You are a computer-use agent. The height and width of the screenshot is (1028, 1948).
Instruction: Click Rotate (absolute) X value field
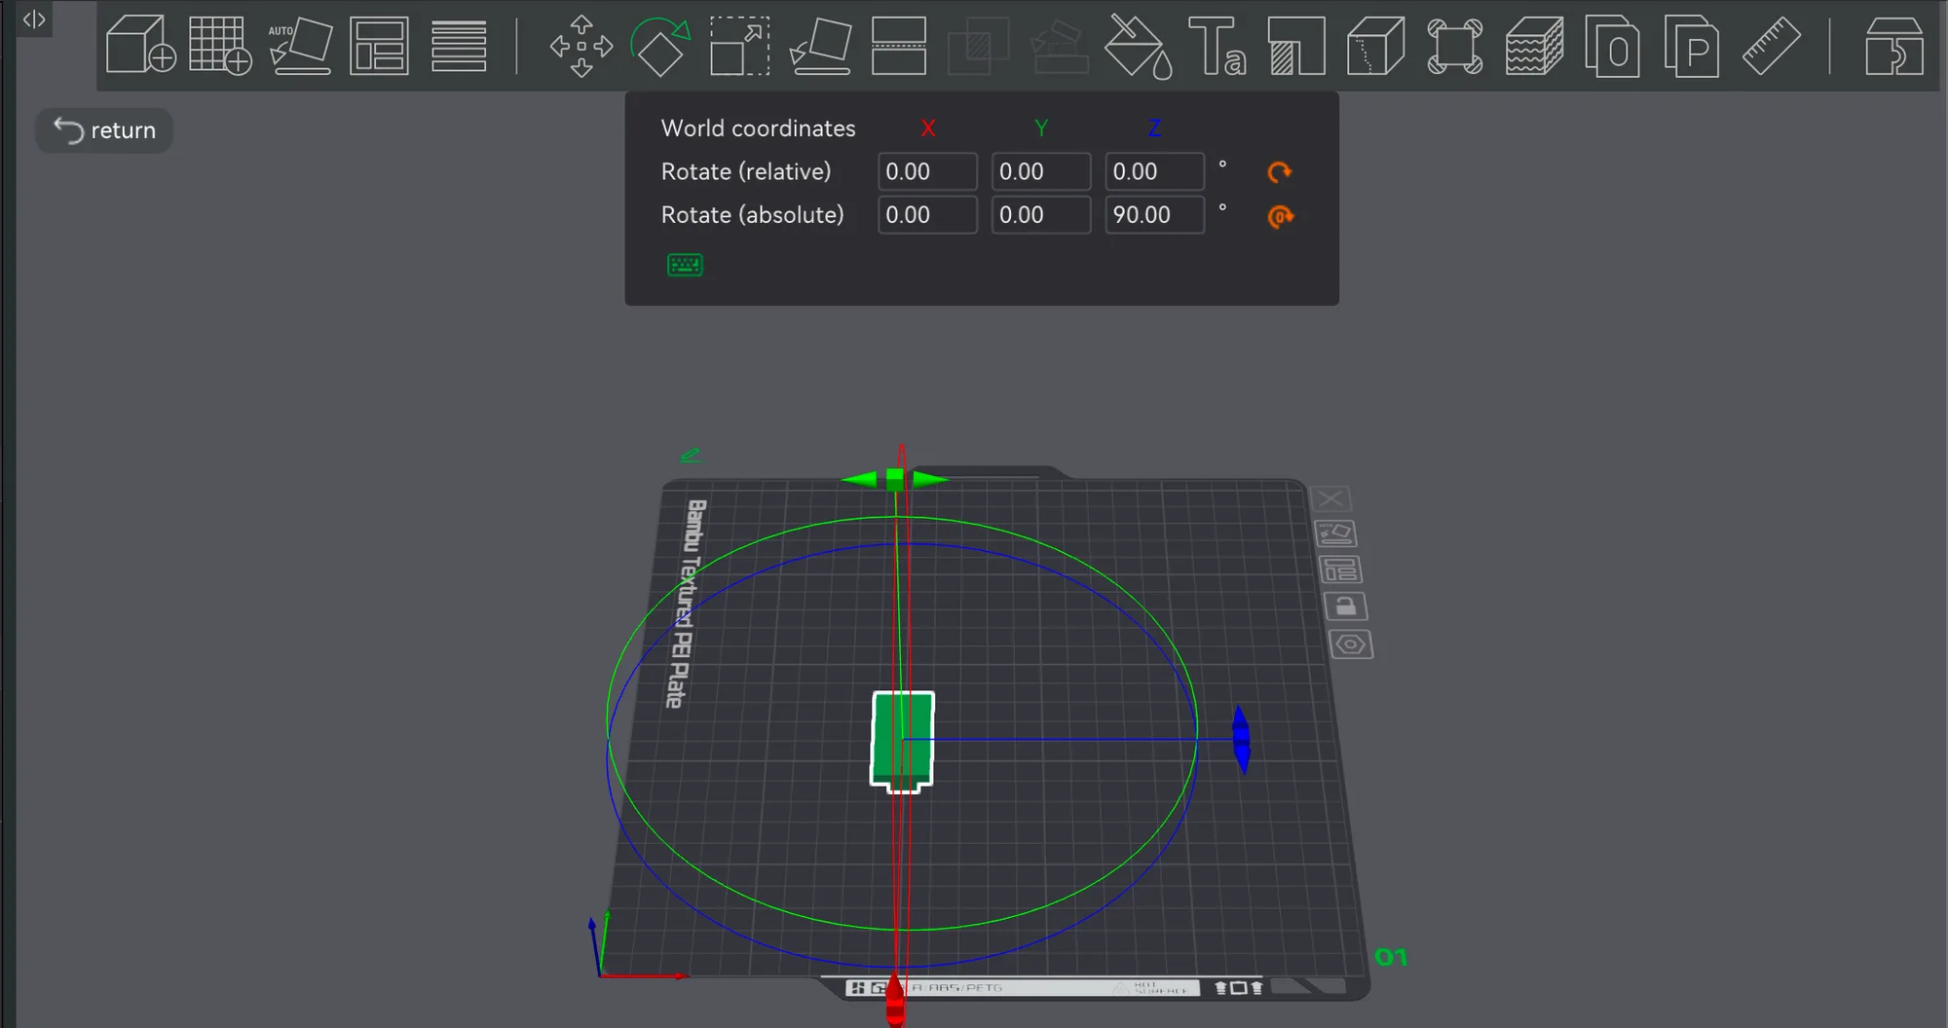click(x=927, y=214)
